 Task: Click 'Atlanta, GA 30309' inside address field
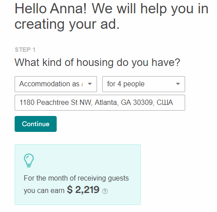pos(124,102)
